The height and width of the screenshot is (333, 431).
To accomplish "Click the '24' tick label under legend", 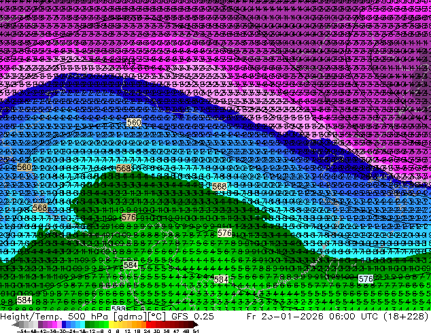I will [x=147, y=332].
